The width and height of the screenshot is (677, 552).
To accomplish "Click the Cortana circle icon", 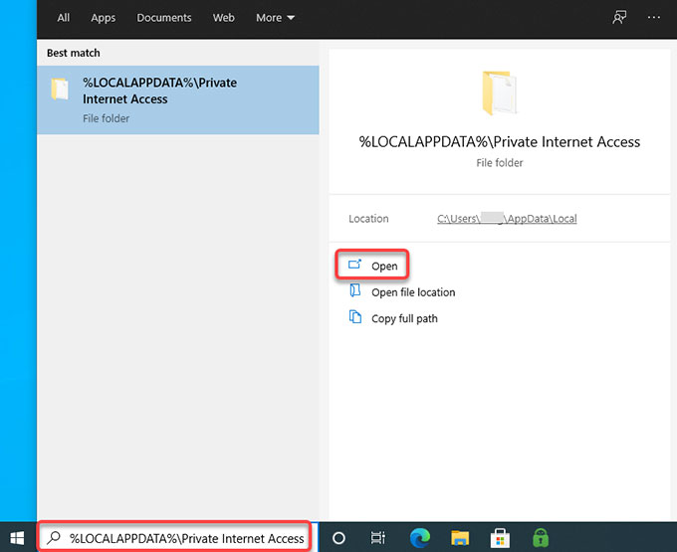I will [338, 538].
